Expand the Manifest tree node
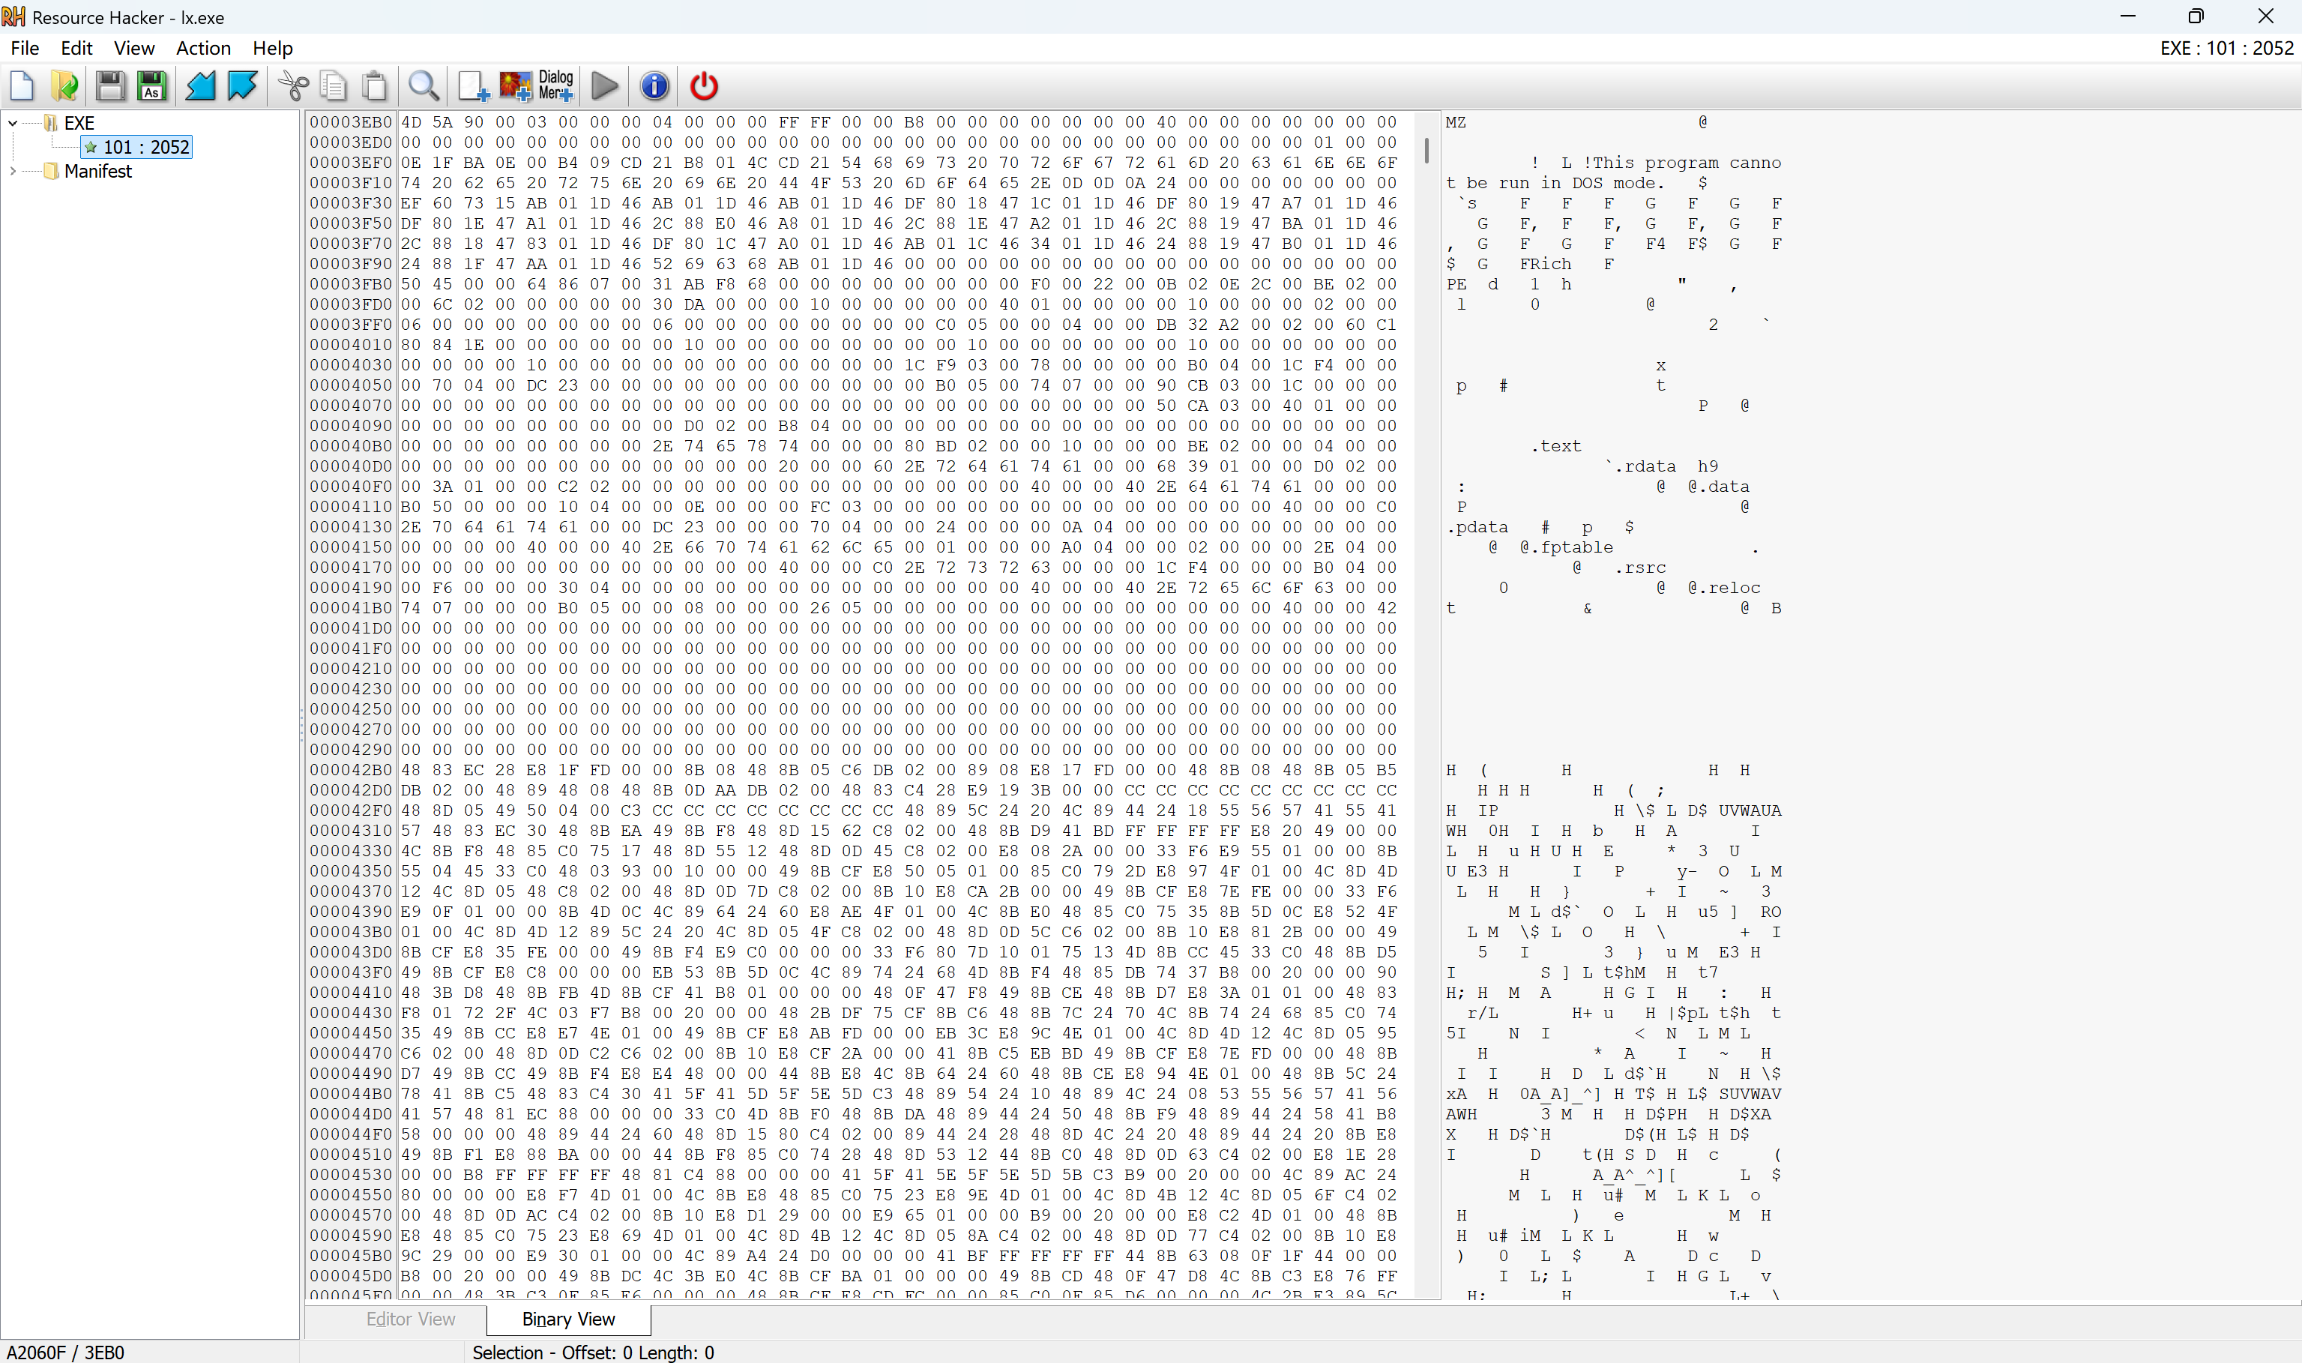This screenshot has height=1363, width=2302. pyautogui.click(x=13, y=171)
